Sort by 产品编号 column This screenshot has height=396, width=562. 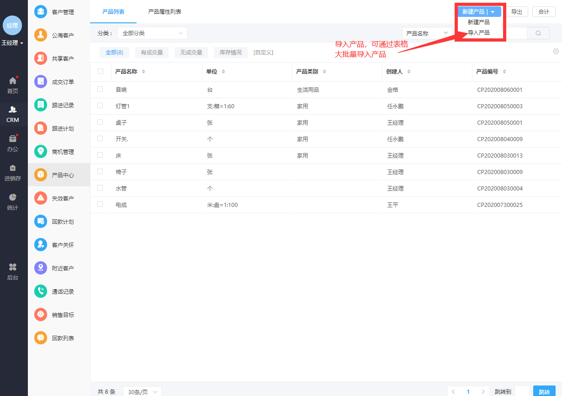click(x=504, y=72)
